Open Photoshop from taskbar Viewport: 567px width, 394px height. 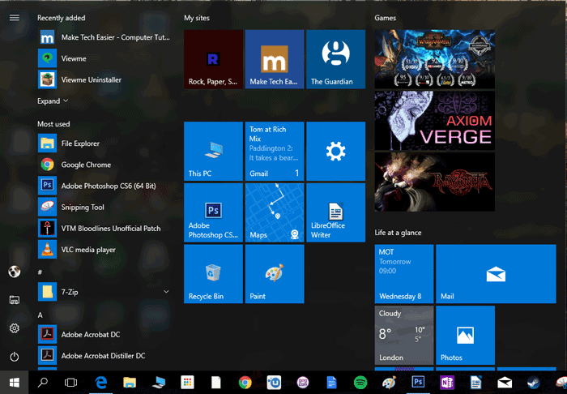point(418,382)
